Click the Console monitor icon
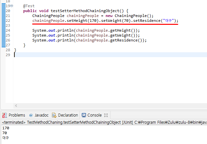 coord(84,115)
